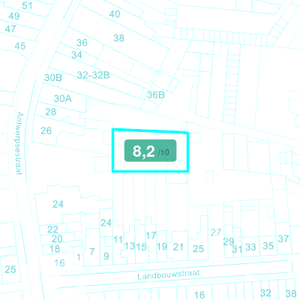Select house number 7 parcel
300x300 pixels.
pyautogui.click(x=92, y=251)
